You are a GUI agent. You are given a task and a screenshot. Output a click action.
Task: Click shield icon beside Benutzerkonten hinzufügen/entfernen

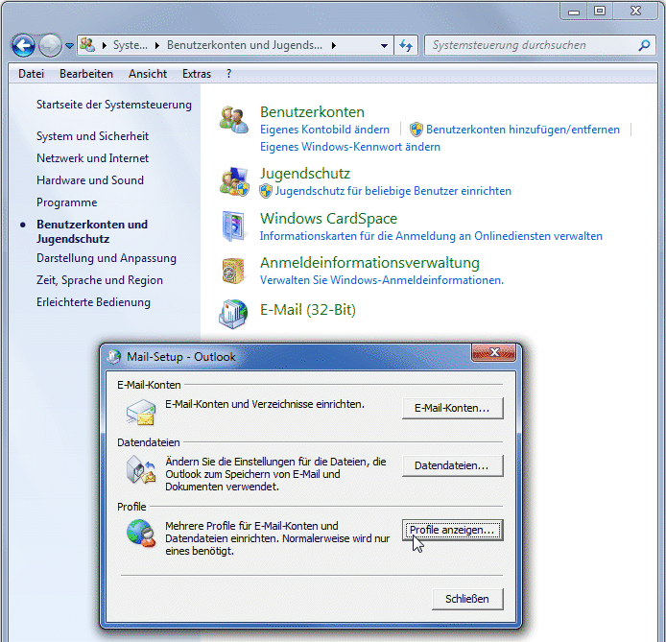tap(416, 130)
